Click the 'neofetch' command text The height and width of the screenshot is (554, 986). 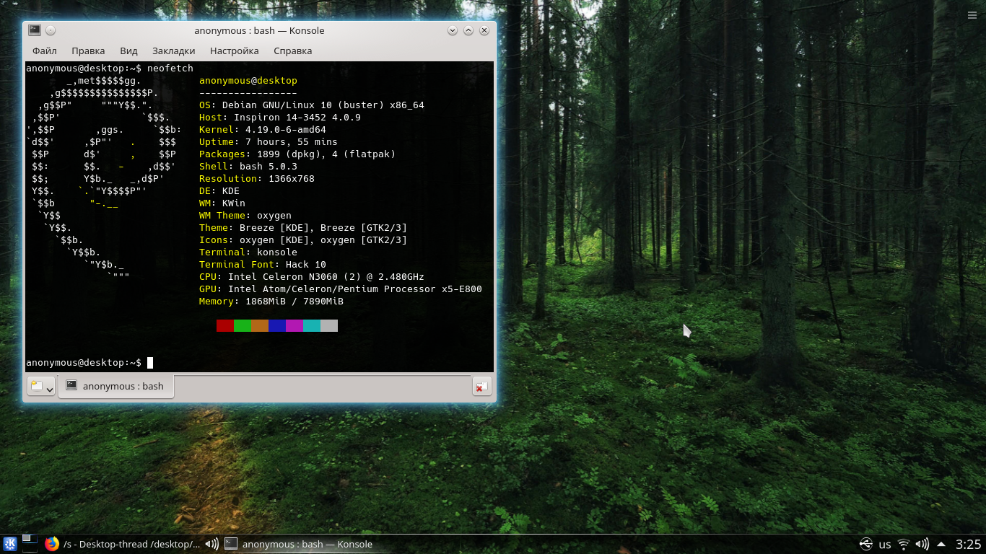click(x=170, y=68)
